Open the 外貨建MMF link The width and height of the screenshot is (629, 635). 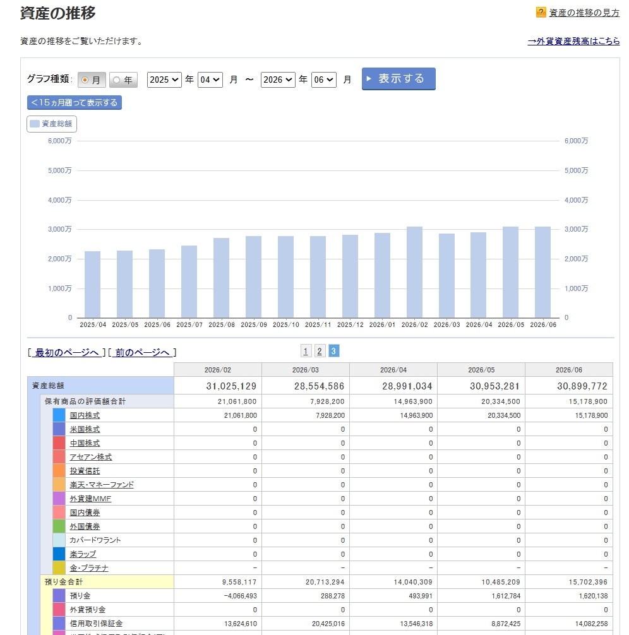click(90, 499)
